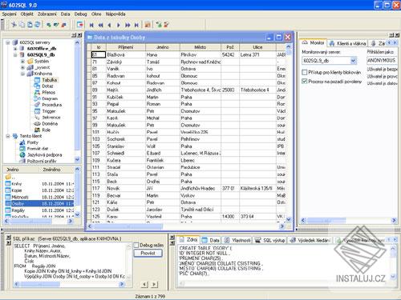Click the Role icon in tree
This screenshot has height=300, width=401.
pos(37,130)
